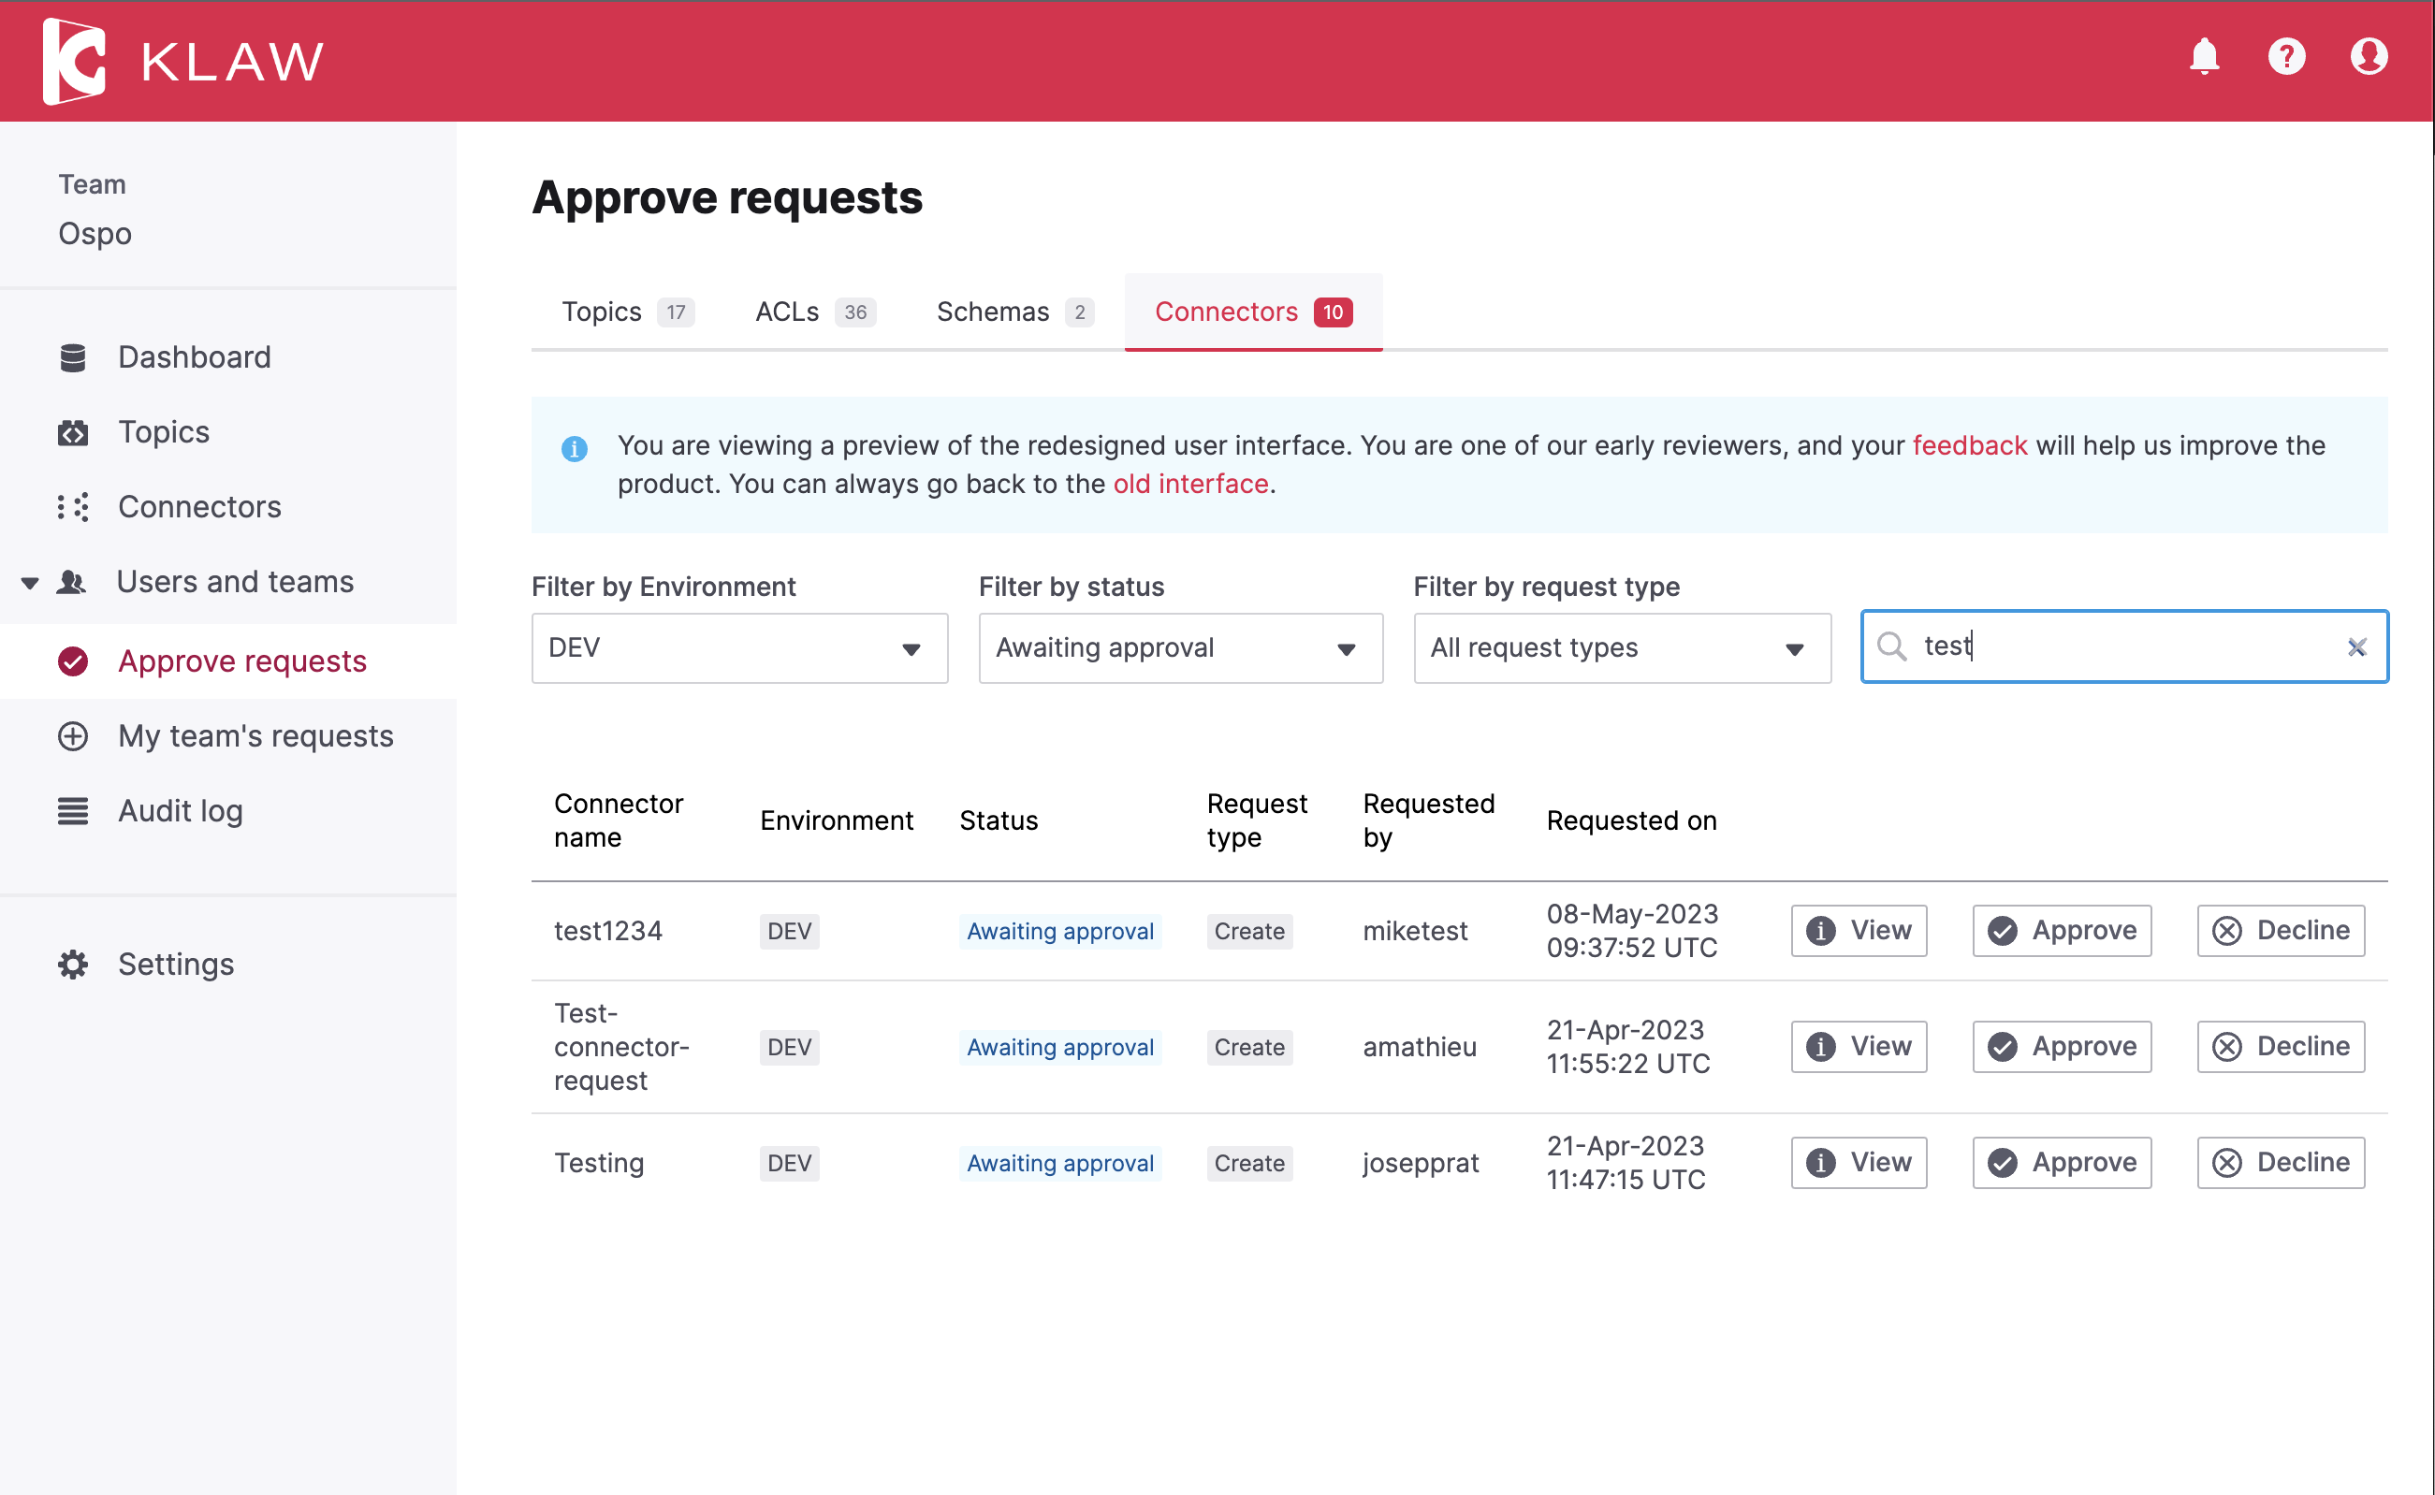
Task: Open the Filter by Environment dropdown
Action: (738, 647)
